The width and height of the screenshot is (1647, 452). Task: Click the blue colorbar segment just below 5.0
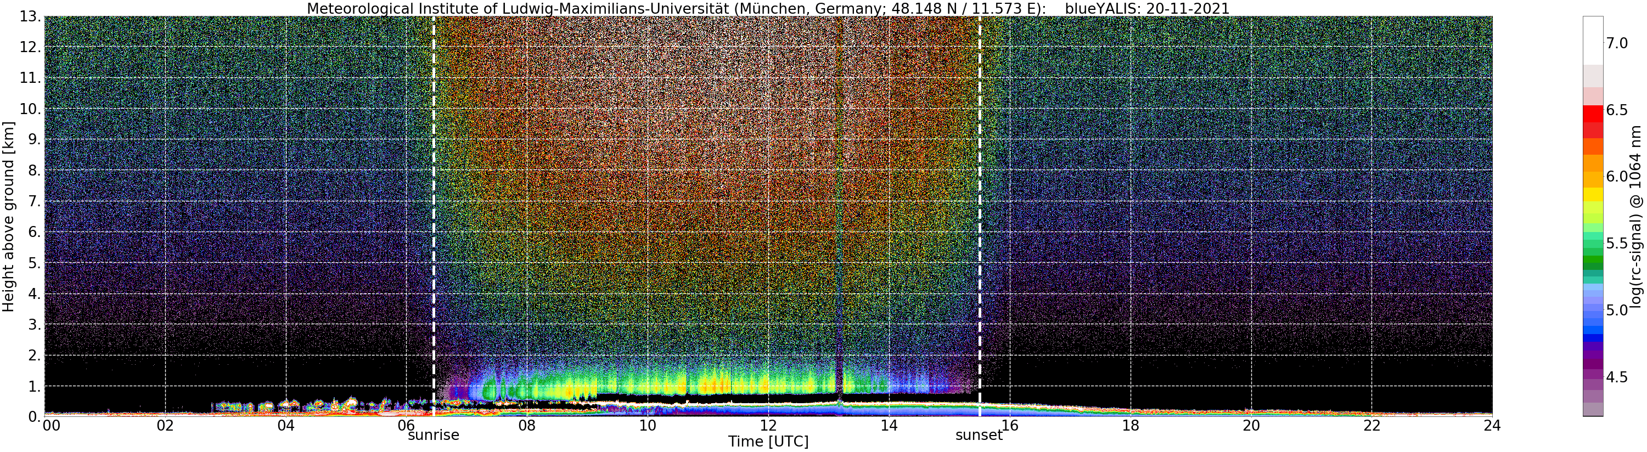(x=1593, y=330)
